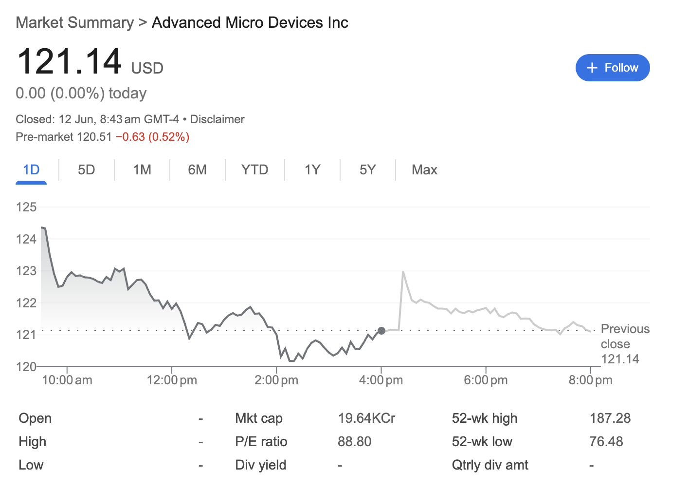Click the Low label in stats table
This screenshot has width=689, height=490.
coord(31,465)
